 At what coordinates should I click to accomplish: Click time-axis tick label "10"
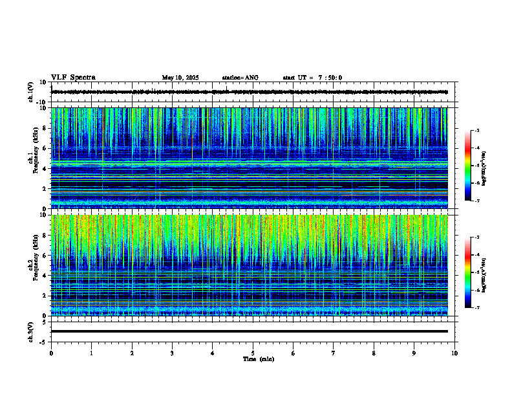tap(454, 353)
